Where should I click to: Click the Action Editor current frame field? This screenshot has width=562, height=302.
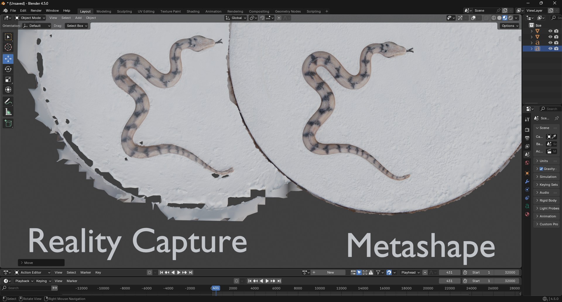coord(449,272)
